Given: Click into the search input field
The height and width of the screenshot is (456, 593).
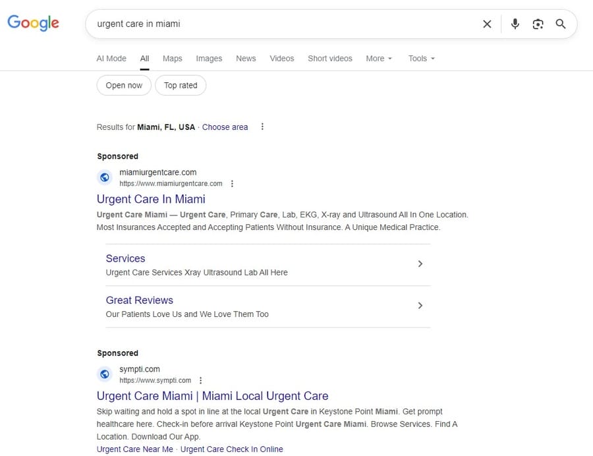Looking at the screenshot, I should (x=283, y=24).
